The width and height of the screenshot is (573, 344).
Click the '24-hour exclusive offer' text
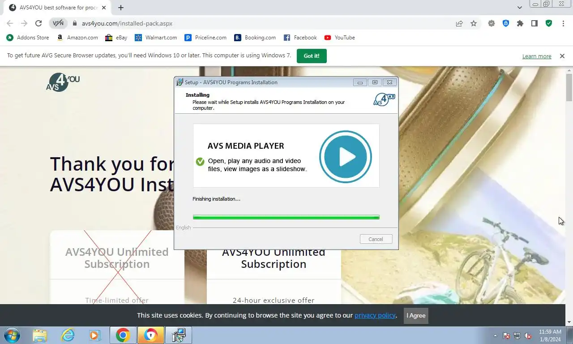click(274, 300)
